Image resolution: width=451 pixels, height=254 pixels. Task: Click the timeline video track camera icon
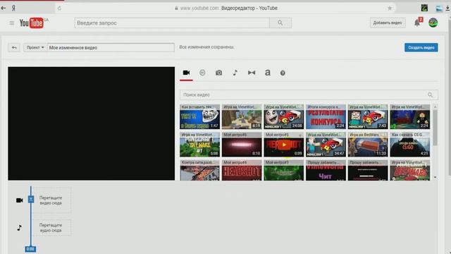(19, 200)
